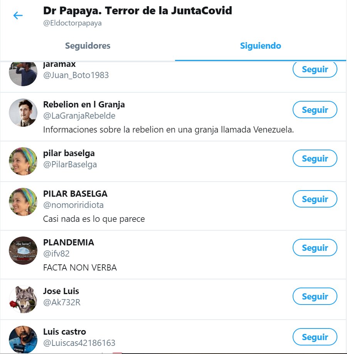Open Rebelion en l Granja avatar
The height and width of the screenshot is (354, 347).
pyautogui.click(x=23, y=112)
